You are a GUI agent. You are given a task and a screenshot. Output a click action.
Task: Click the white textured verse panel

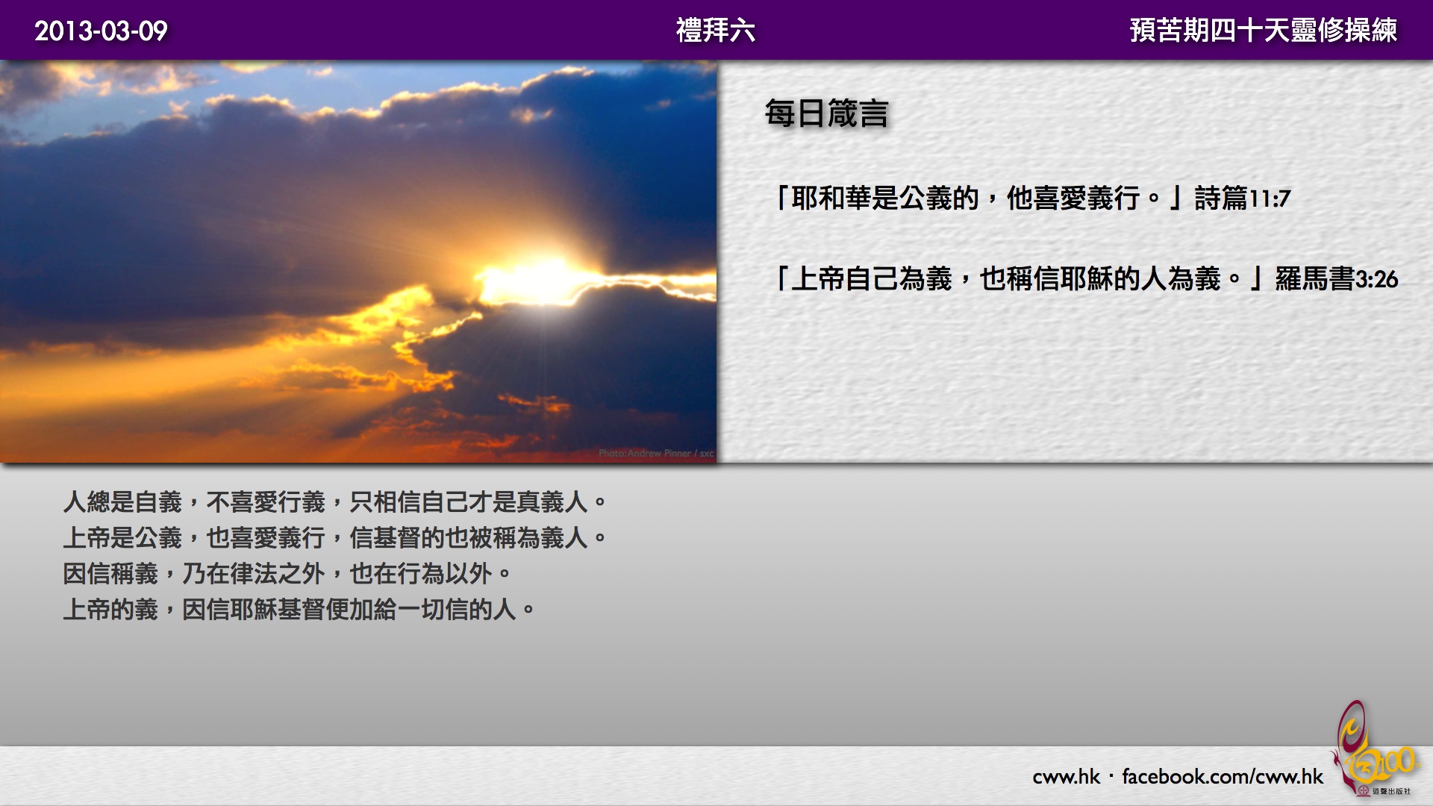1075,373
